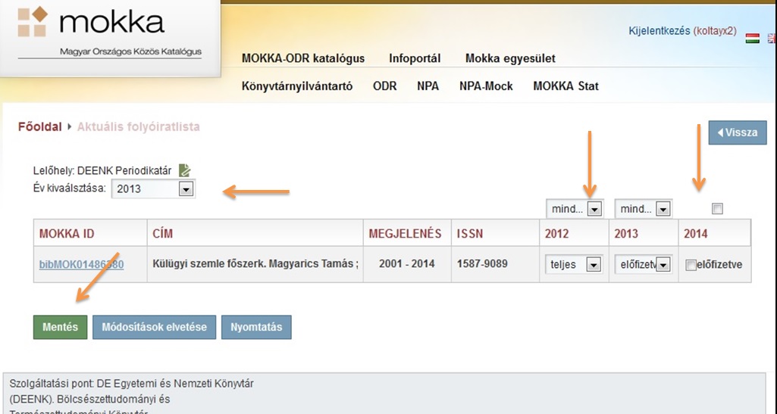This screenshot has width=777, height=414.
Task: Open the Infoportál menu item
Action: point(415,58)
